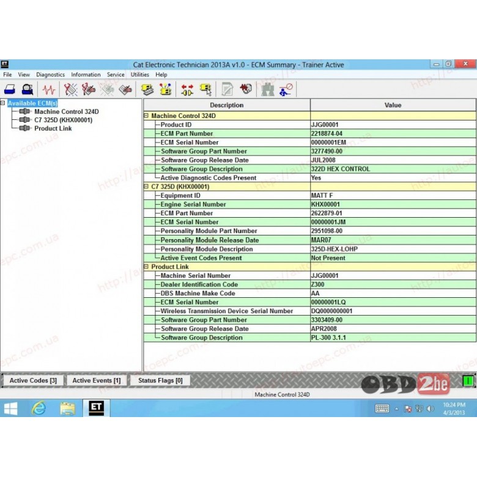
Task: Click the greyed notepad toolbar icon
Action: coord(227,89)
